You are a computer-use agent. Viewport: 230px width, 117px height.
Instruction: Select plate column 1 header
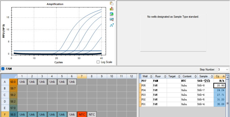pos(22,76)
